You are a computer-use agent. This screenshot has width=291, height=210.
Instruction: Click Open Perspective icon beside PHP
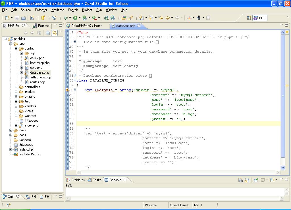pos(249,18)
